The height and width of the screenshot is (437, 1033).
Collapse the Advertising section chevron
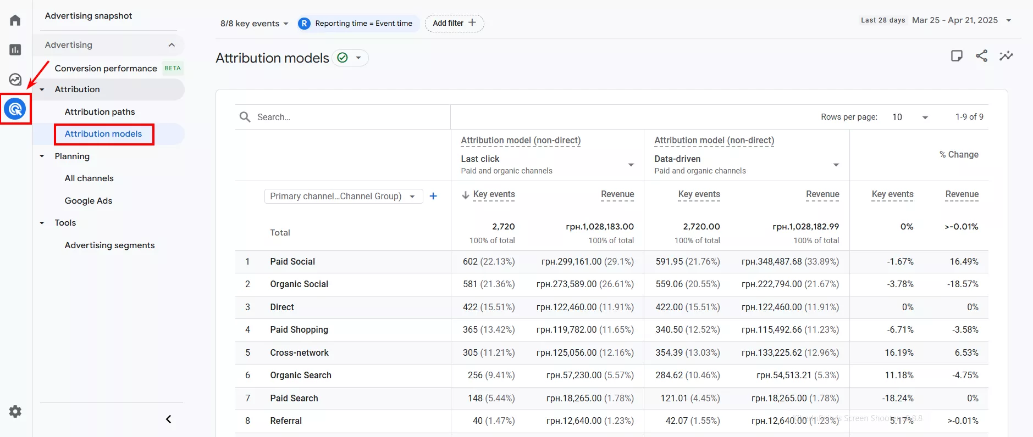click(x=172, y=45)
